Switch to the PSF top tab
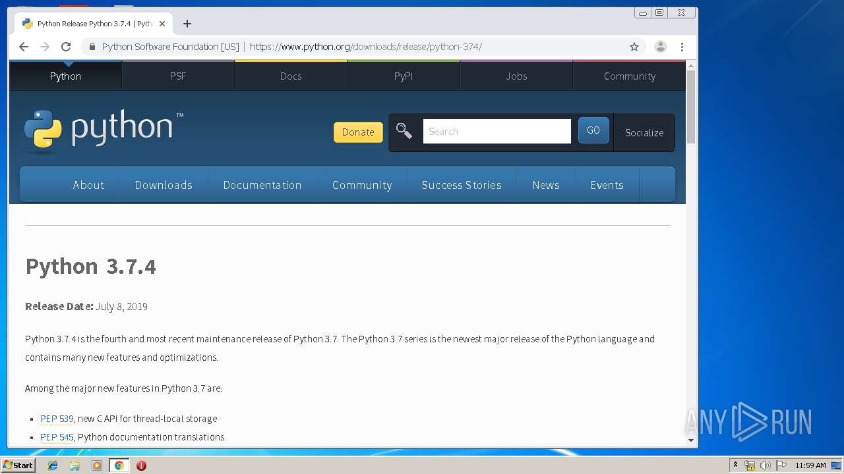The width and height of the screenshot is (844, 474). (x=178, y=76)
